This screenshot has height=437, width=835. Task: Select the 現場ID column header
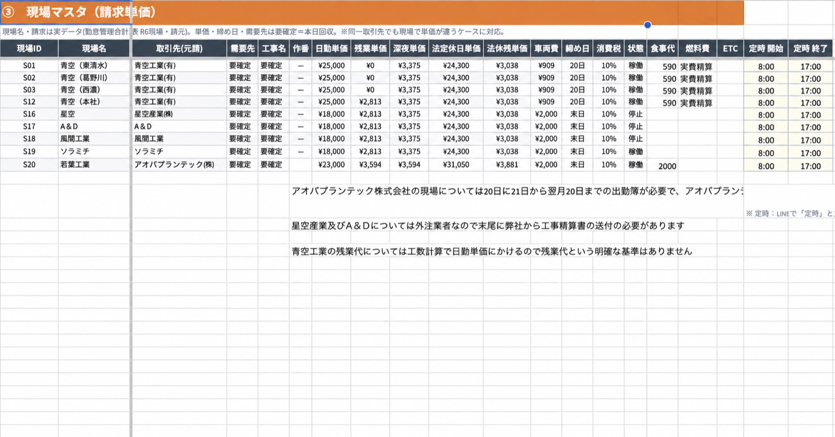click(29, 48)
